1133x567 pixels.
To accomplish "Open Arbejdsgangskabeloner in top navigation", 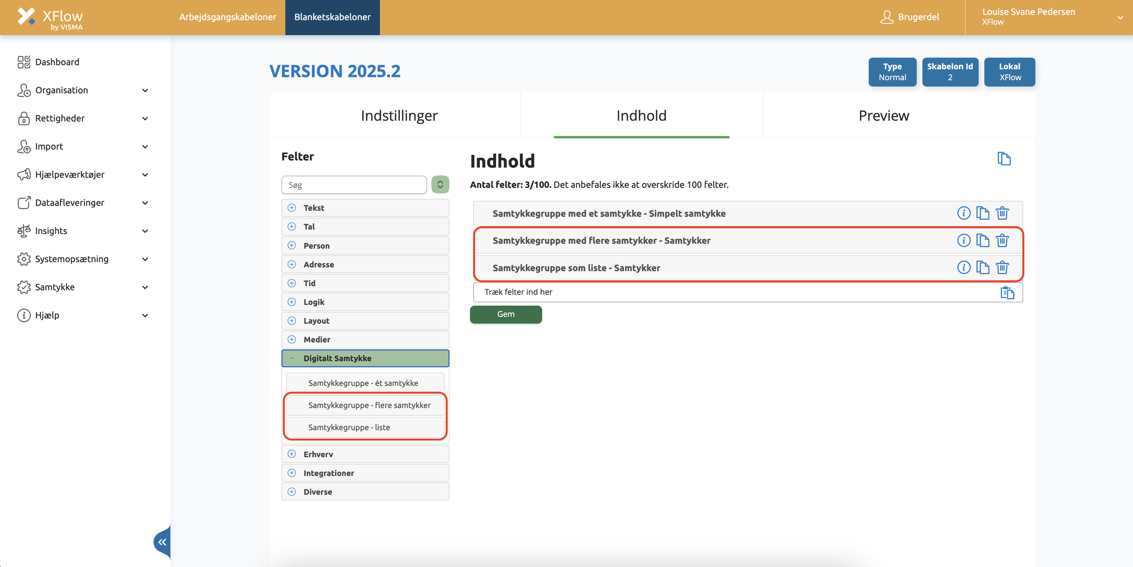I will (x=228, y=17).
